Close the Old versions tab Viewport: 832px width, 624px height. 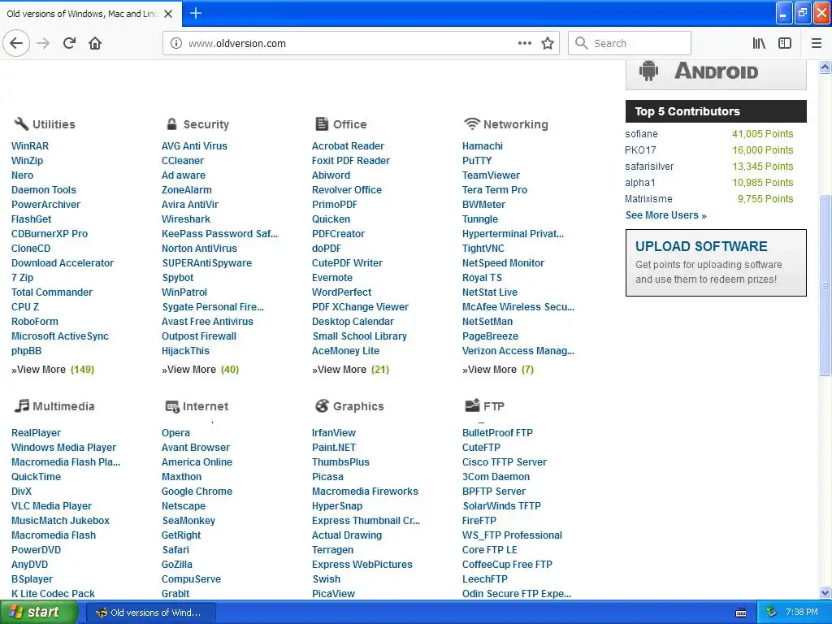pyautogui.click(x=168, y=14)
